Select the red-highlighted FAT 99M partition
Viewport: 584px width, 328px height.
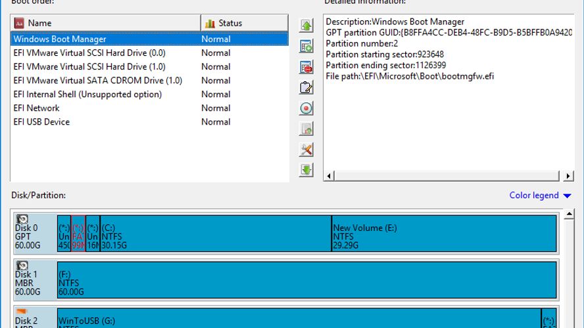point(78,234)
